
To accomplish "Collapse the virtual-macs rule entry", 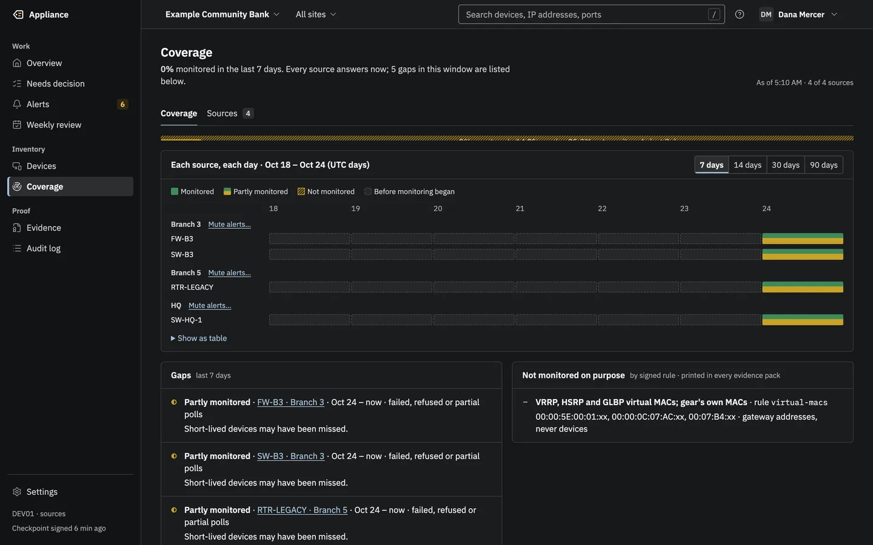I will pos(525,402).
